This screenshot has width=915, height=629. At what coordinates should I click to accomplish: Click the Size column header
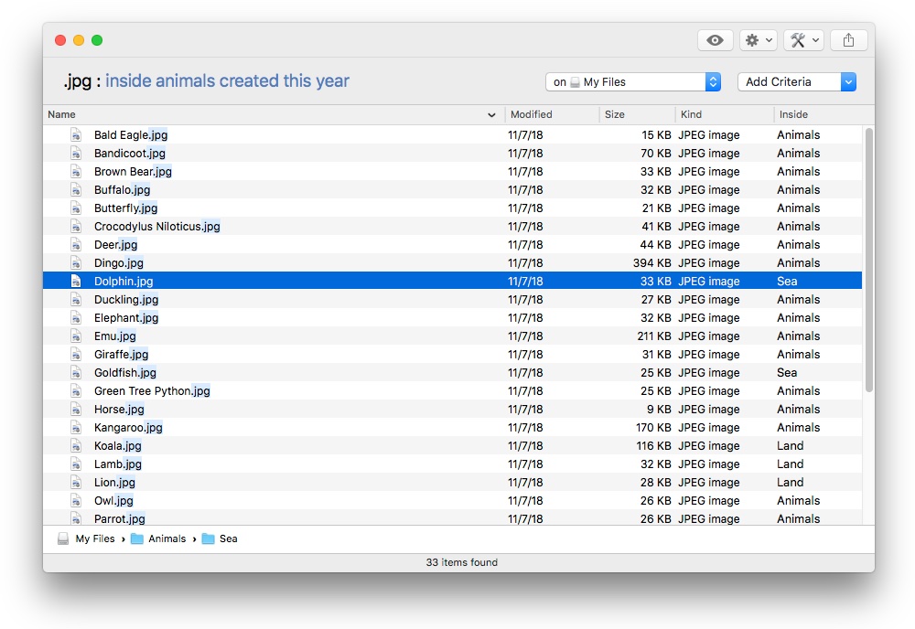tap(637, 114)
